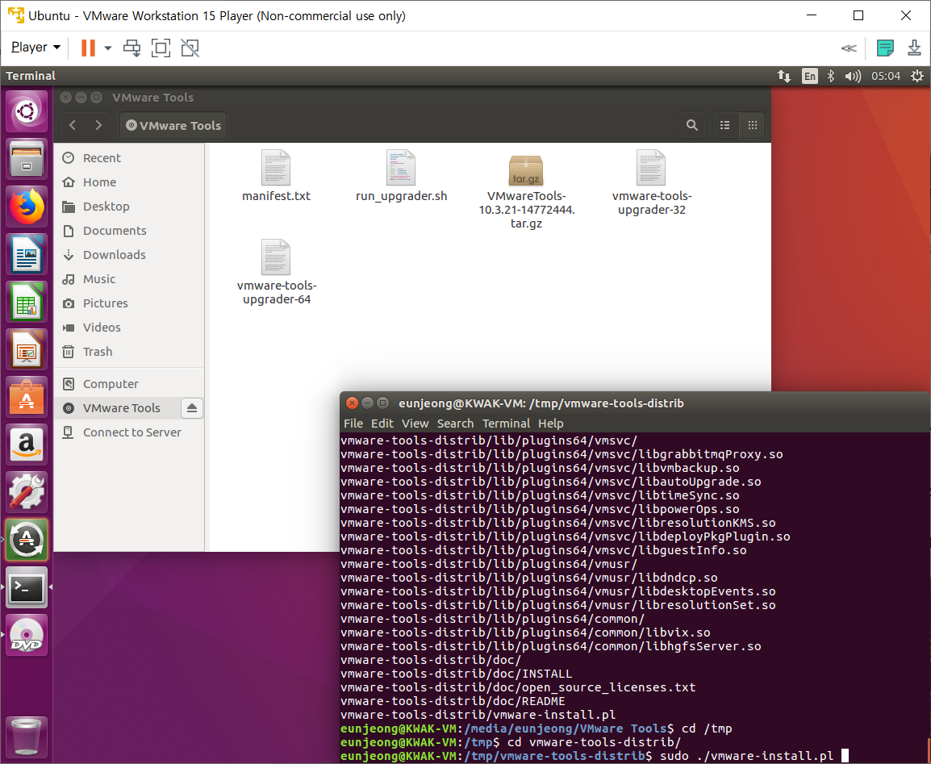This screenshot has height=764, width=931.
Task: Select vmware-tools-upgrader-32 file
Action: (x=651, y=183)
